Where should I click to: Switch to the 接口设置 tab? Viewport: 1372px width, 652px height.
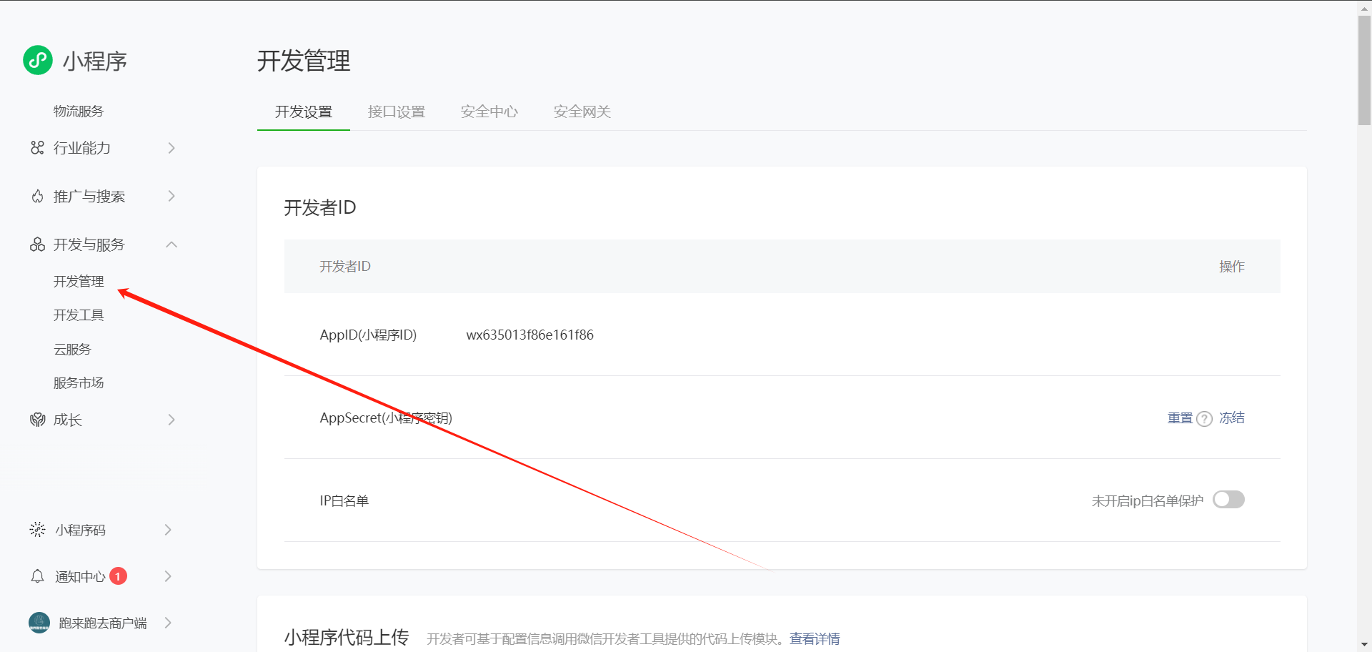pyautogui.click(x=396, y=112)
